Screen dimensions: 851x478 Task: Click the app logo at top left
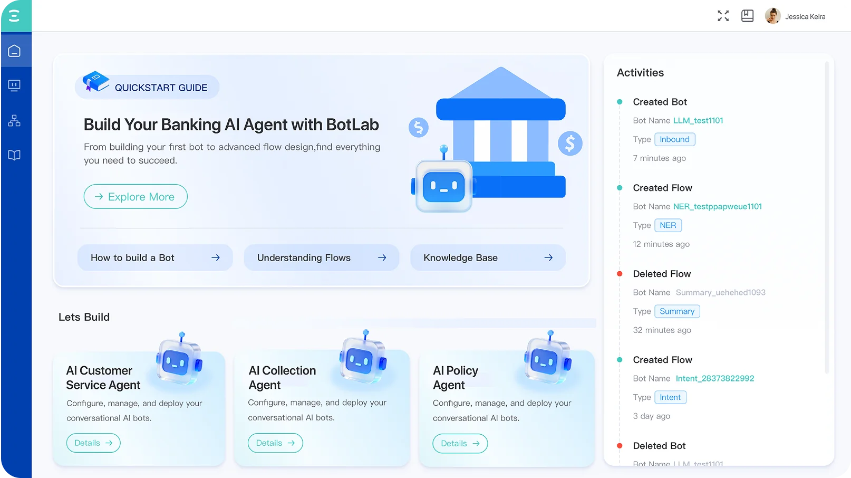click(15, 16)
